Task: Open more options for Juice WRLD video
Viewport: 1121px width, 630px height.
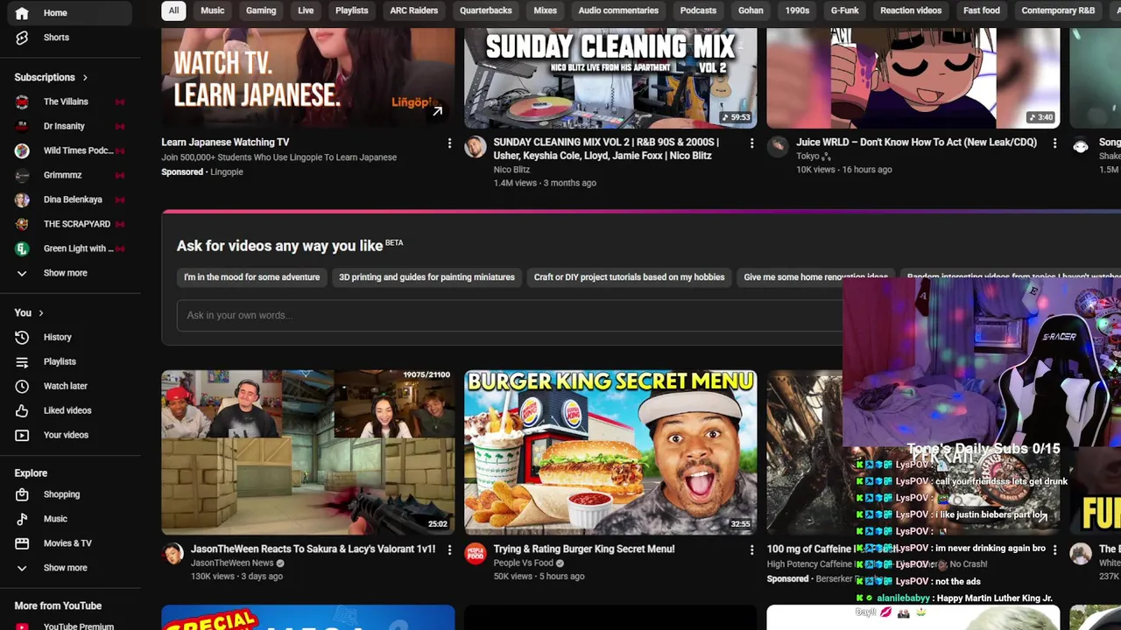Action: (1054, 143)
